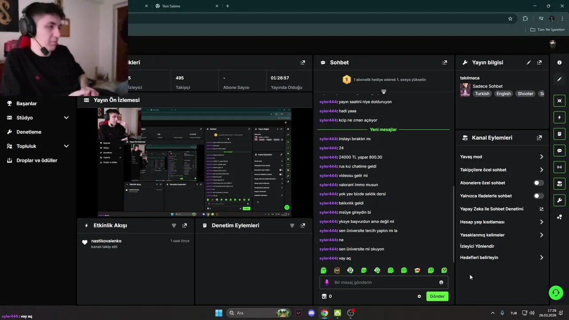Click the English stream tag
Screen dimensions: 569x320
pyautogui.click(x=504, y=94)
